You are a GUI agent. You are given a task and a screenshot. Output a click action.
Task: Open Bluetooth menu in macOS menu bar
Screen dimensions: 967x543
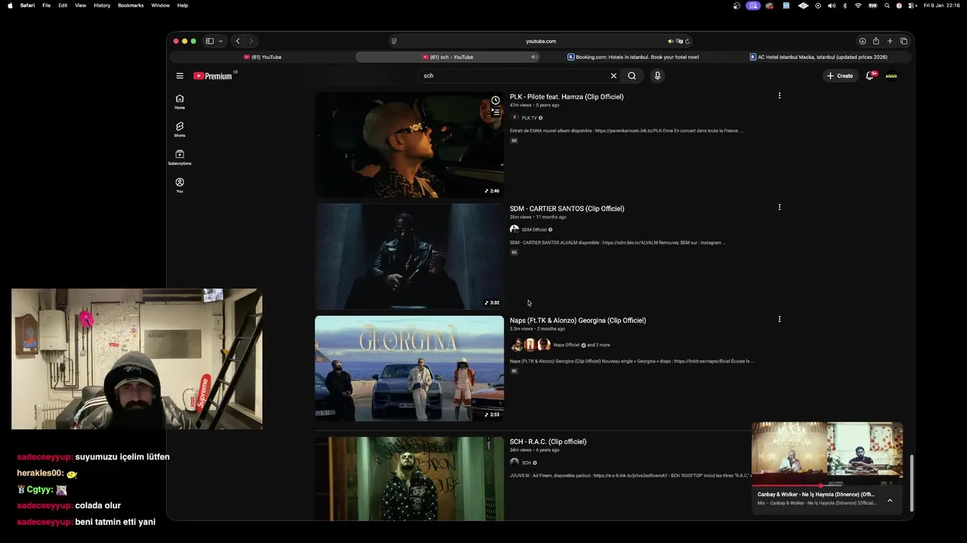(x=845, y=5)
